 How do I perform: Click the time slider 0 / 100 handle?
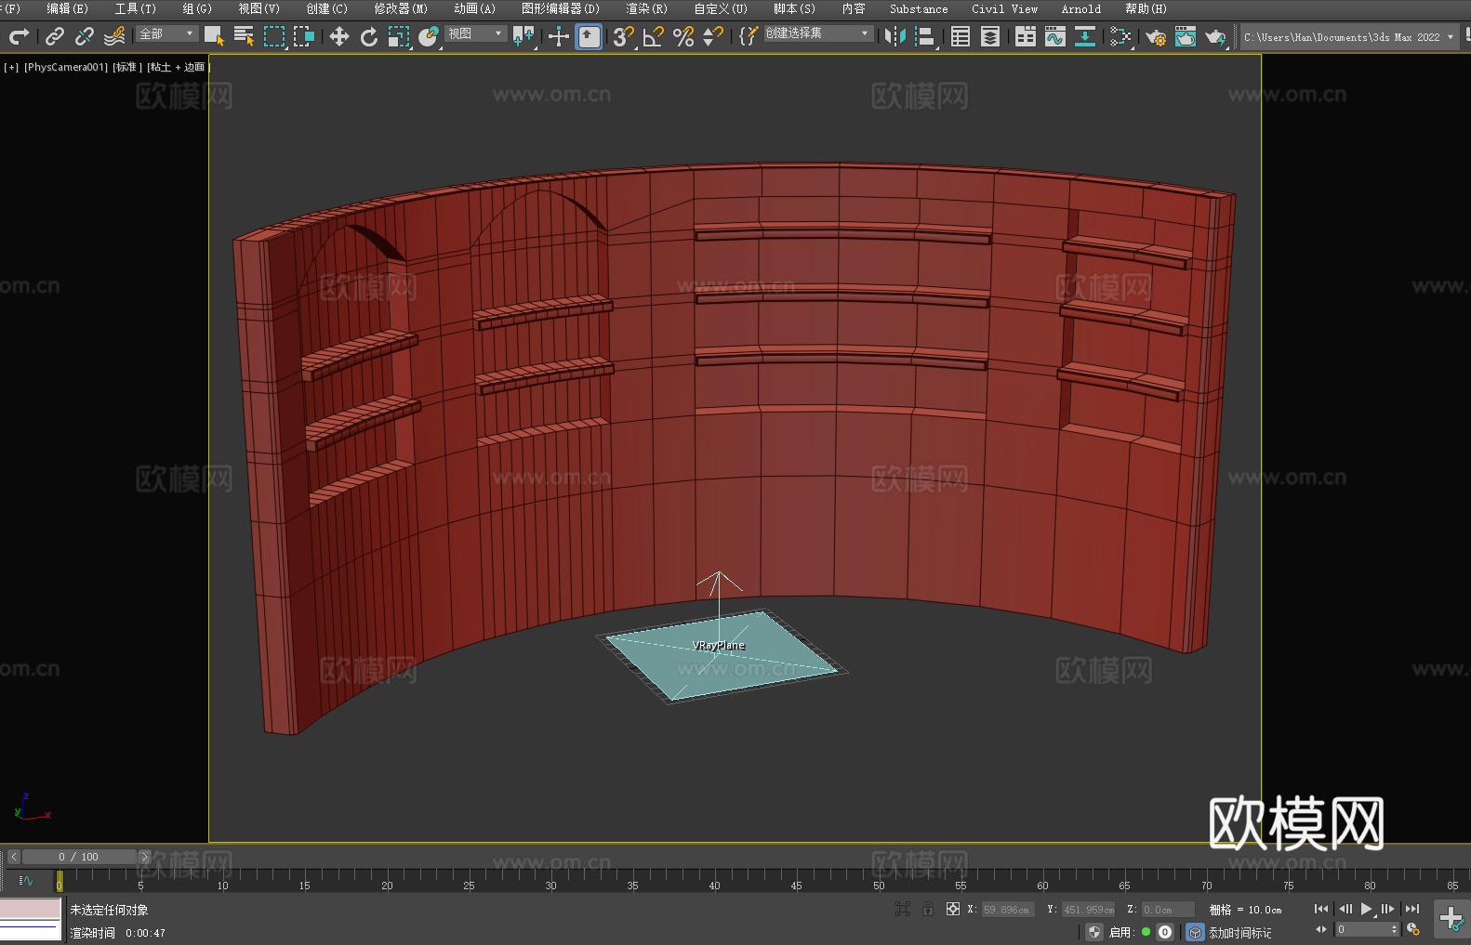(79, 857)
